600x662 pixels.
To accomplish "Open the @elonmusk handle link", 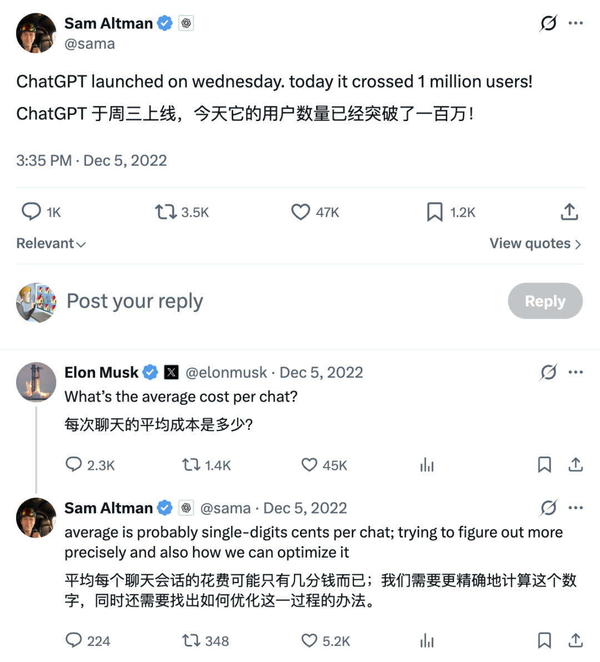I will [226, 372].
